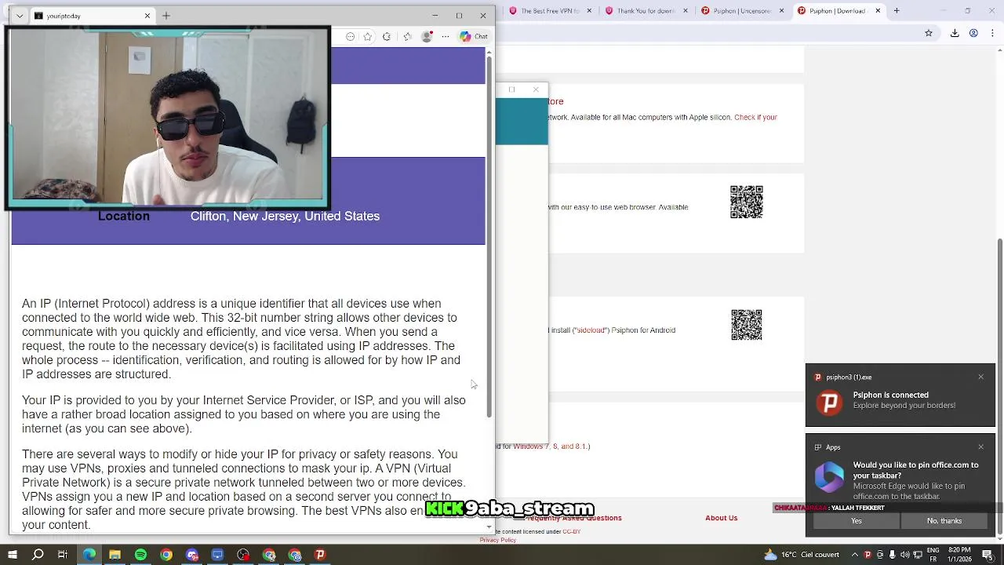Follow the 'Check if your' link
The image size is (1004, 565).
(755, 117)
